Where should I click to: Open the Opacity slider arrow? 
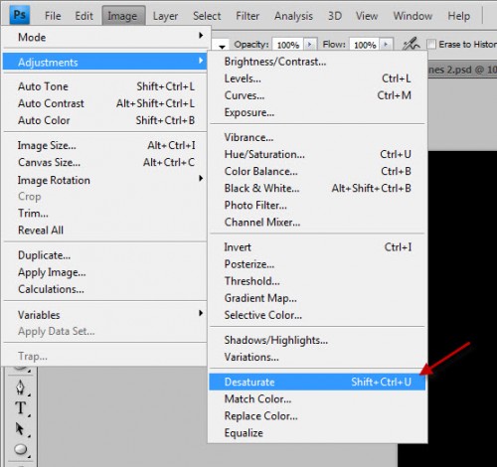[310, 44]
